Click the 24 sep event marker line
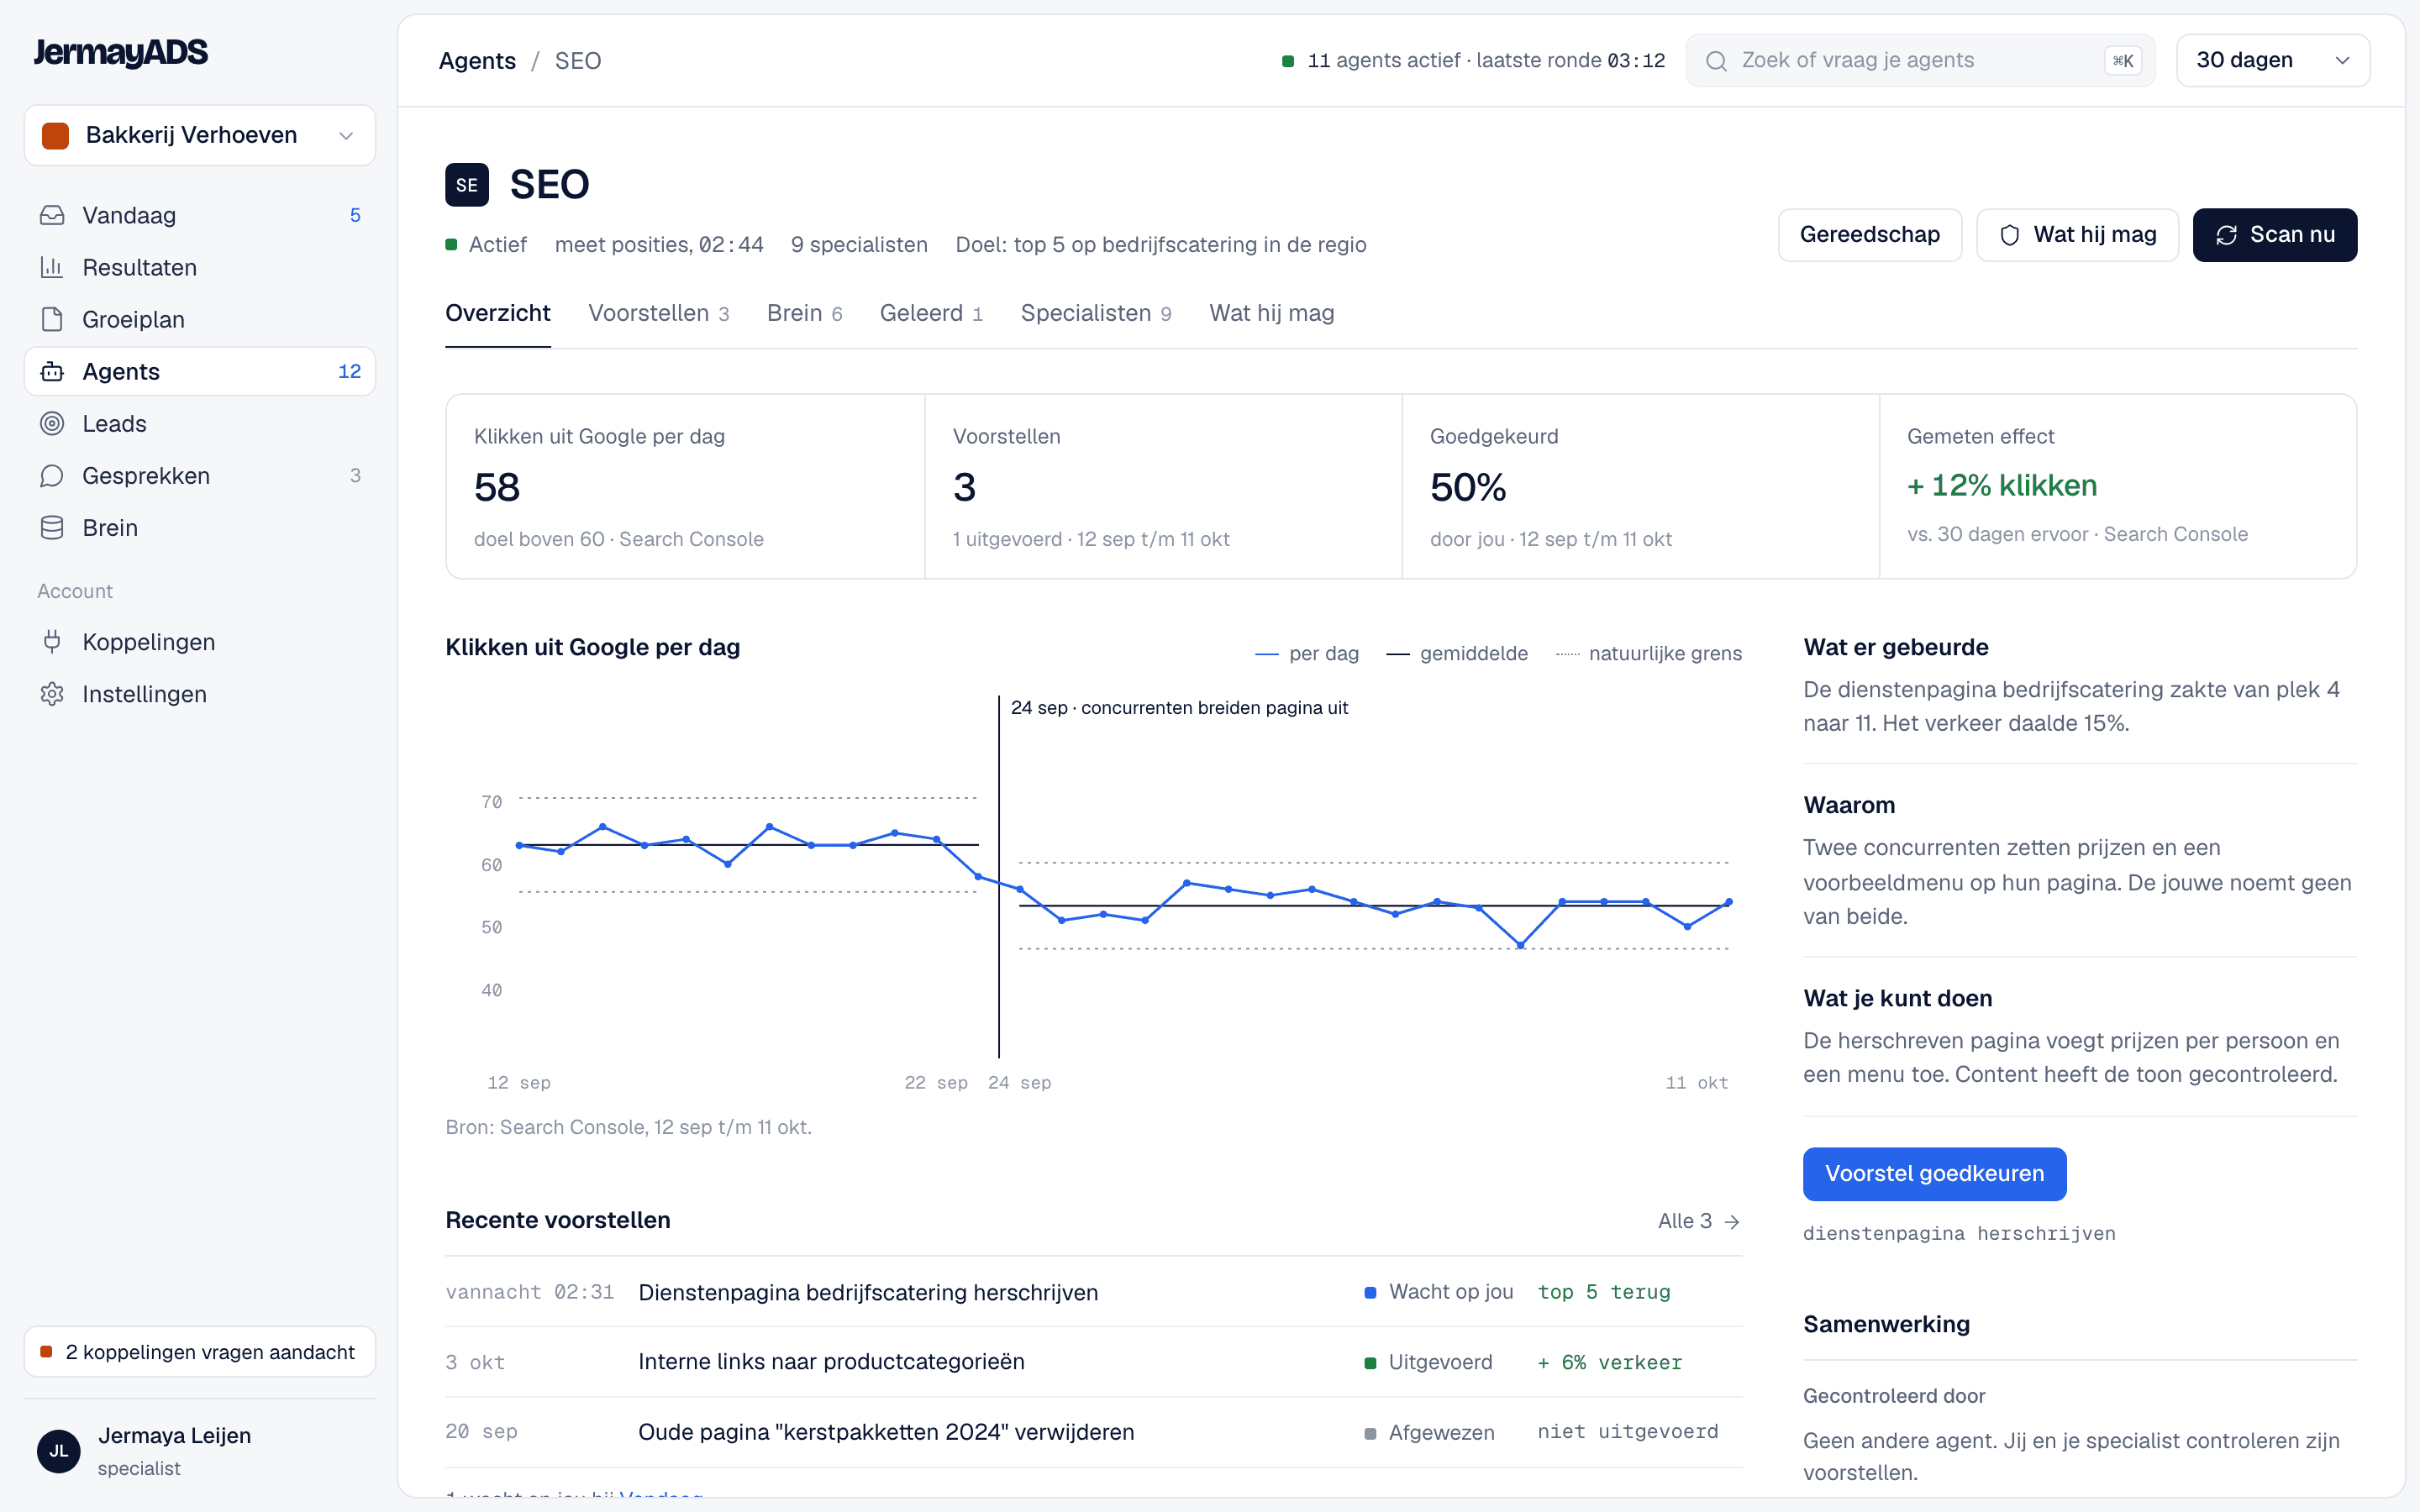 pyautogui.click(x=998, y=877)
